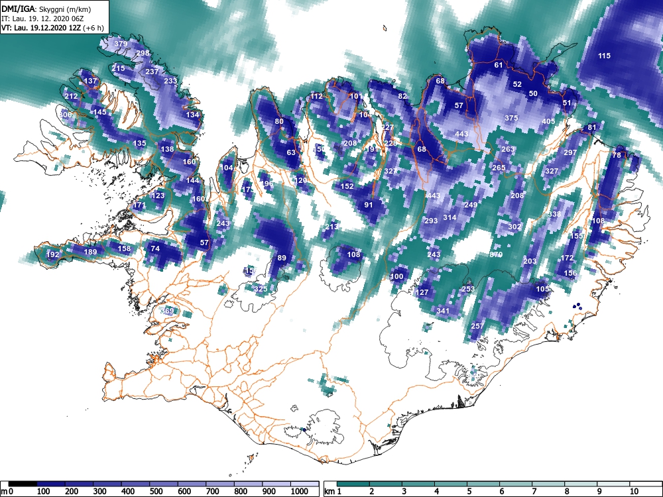Click the 'IT: Lau. 19. 12. 2020 06Z' line
This screenshot has width=663, height=497.
pyautogui.click(x=42, y=19)
